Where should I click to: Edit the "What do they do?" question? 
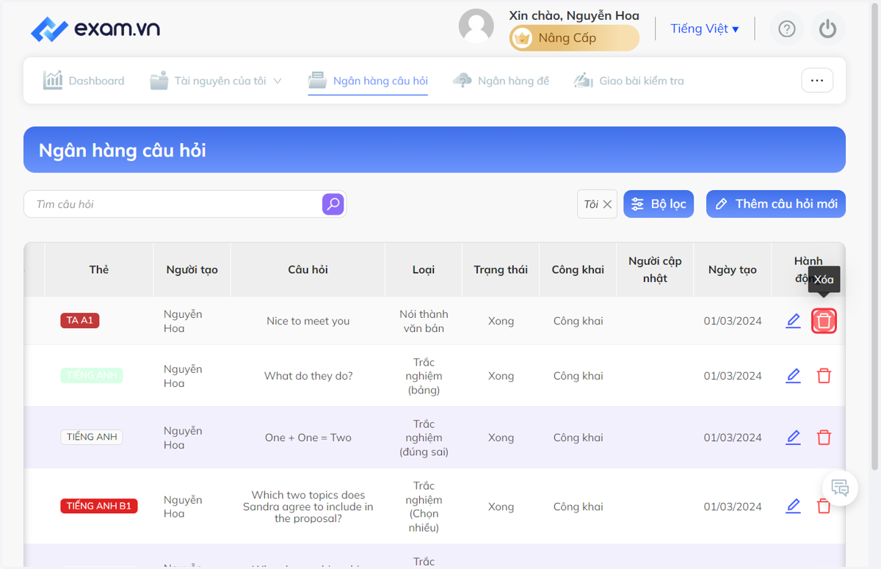pos(793,376)
